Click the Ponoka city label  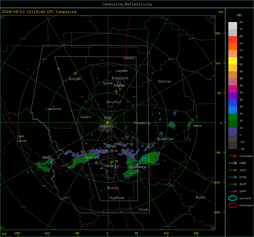click(x=129, y=58)
